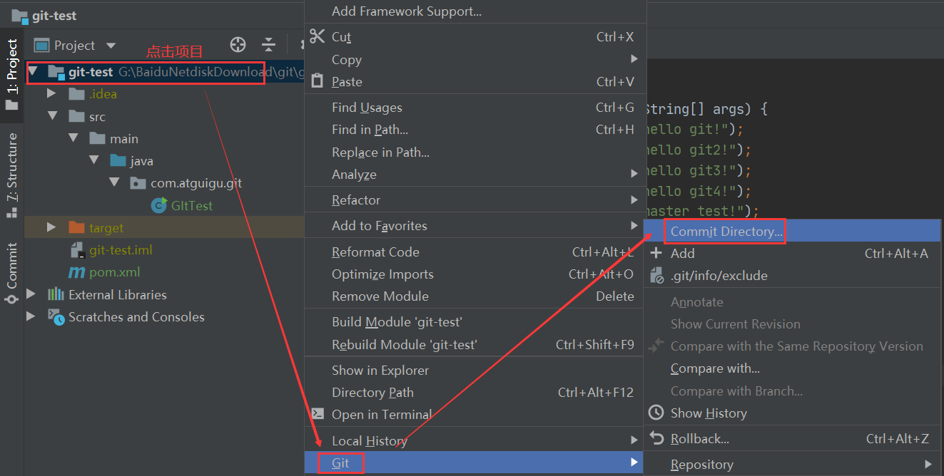
Task: Collapse the com.atguigu.git package arrow
Action: pyautogui.click(x=114, y=182)
